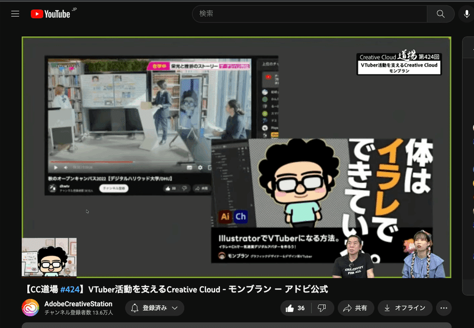The height and width of the screenshot is (328, 474).
Task: Open the #424 hashtag link in title
Action: (70, 290)
